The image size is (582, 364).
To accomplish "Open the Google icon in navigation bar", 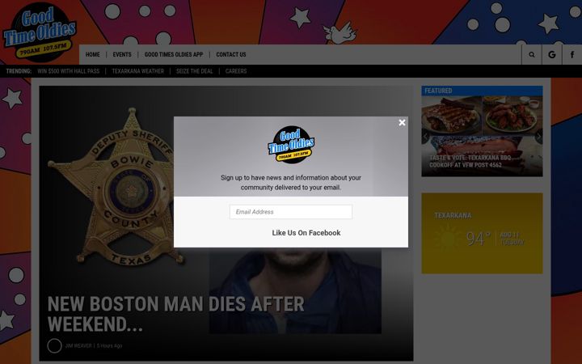I will pos(552,55).
